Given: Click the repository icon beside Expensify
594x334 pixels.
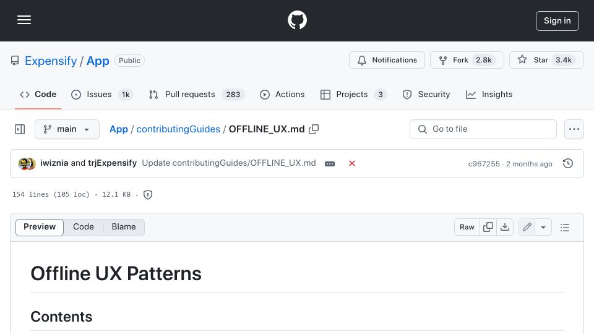Looking at the screenshot, I should coord(15,61).
